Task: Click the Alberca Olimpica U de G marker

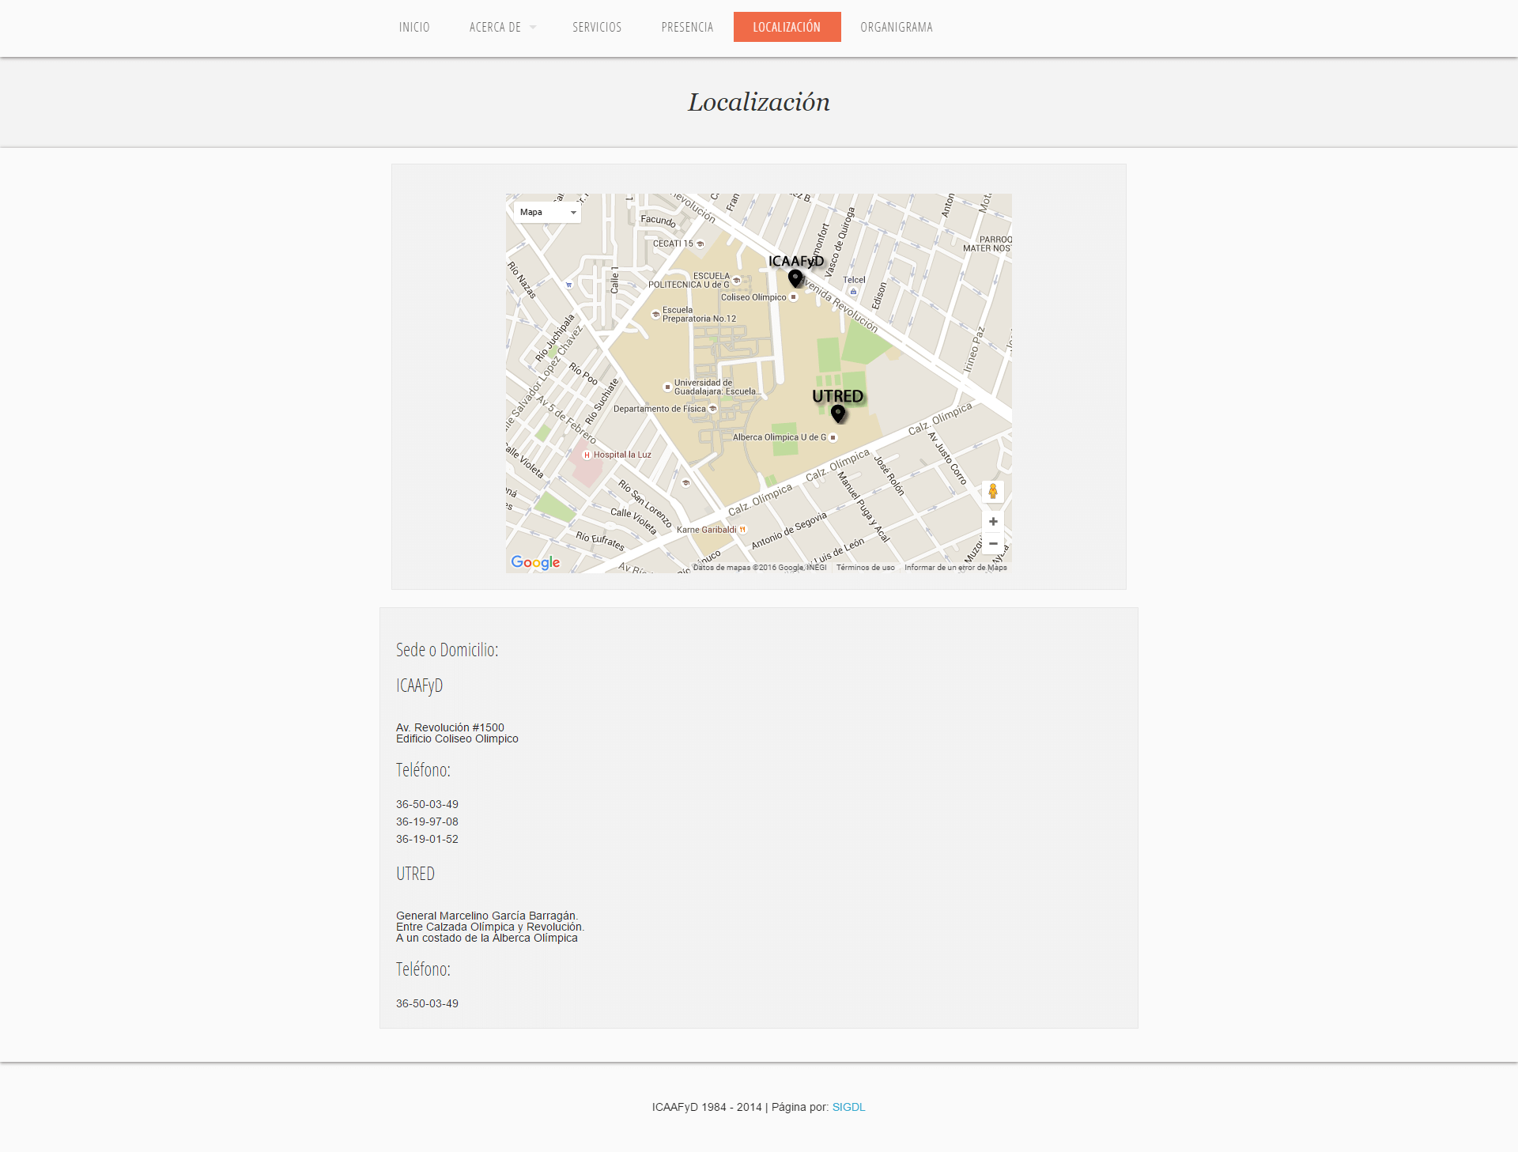Action: click(833, 437)
